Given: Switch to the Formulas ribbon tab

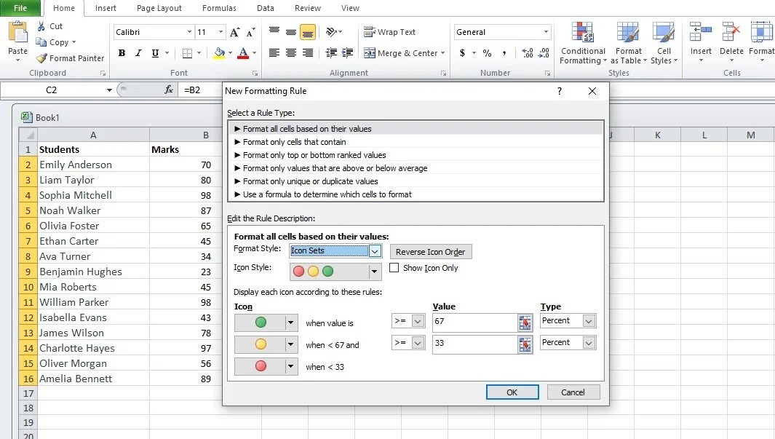Looking at the screenshot, I should (219, 8).
